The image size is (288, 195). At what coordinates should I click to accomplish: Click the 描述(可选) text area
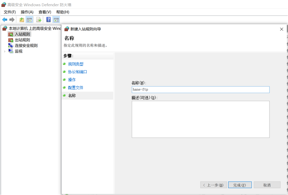(x=201, y=119)
